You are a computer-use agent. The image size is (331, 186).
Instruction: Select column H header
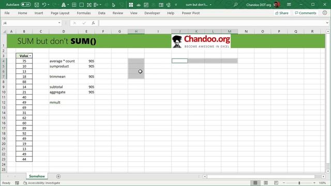click(x=136, y=32)
